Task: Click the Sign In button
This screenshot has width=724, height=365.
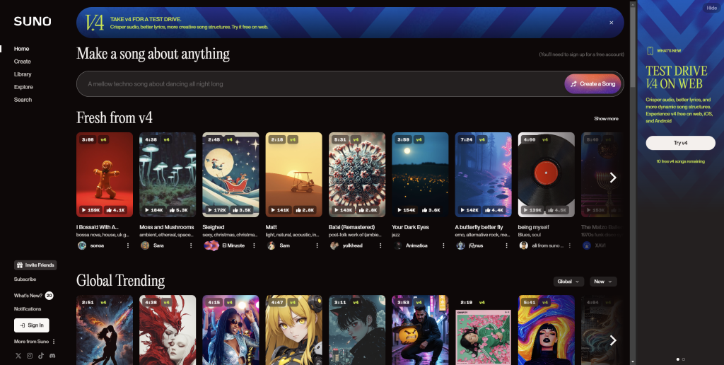Action: pyautogui.click(x=31, y=325)
